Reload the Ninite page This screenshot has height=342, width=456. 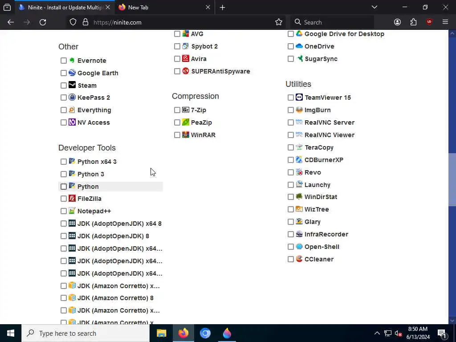(43, 22)
